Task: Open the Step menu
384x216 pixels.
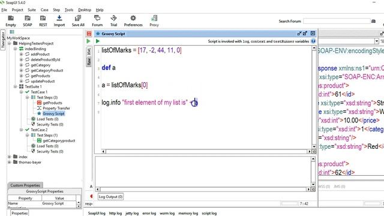Action: [56, 10]
